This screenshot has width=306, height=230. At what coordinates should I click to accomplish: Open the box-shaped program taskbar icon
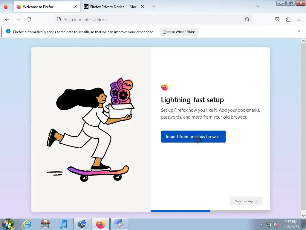tap(82, 224)
